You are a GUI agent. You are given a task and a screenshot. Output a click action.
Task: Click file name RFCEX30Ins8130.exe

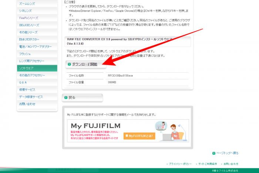pos(120,76)
